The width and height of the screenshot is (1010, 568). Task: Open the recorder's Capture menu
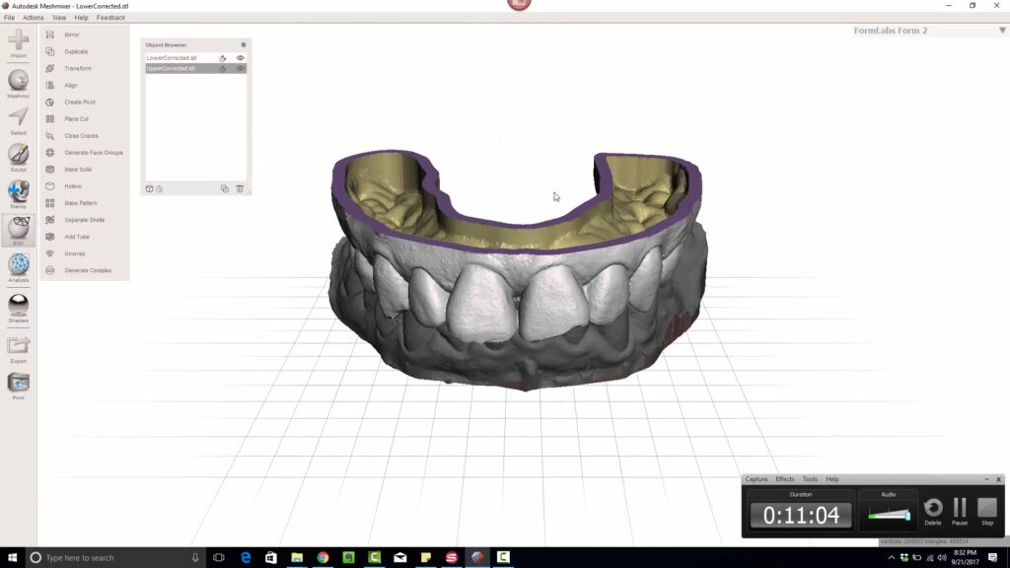click(757, 479)
